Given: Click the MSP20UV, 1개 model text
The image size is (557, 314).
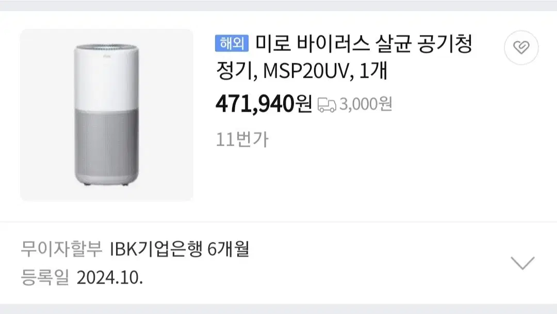Looking at the screenshot, I should pos(325,71).
